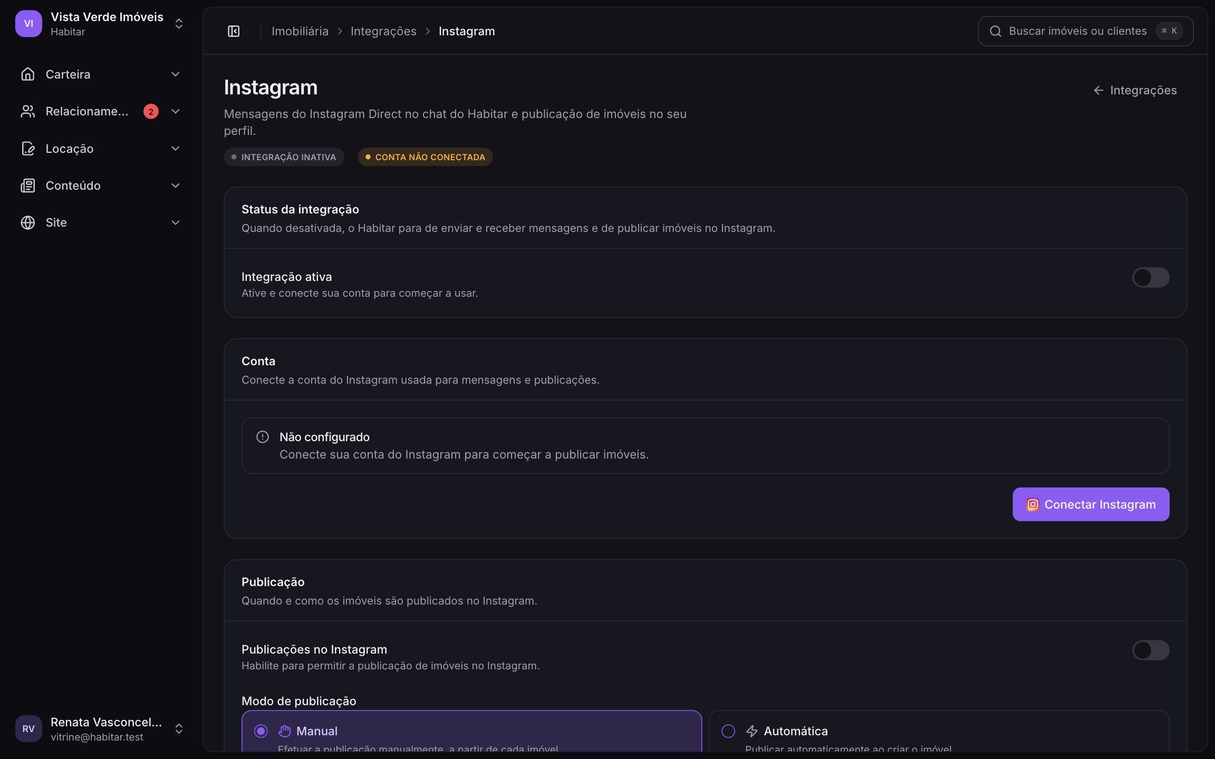This screenshot has width=1215, height=759.
Task: Click the search magnifier icon
Action: point(995,31)
